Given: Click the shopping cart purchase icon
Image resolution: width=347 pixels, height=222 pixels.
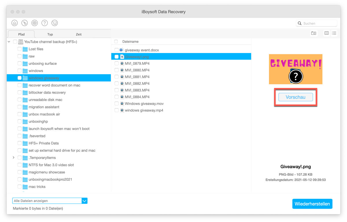Looking at the screenshot, I should 54,23.
